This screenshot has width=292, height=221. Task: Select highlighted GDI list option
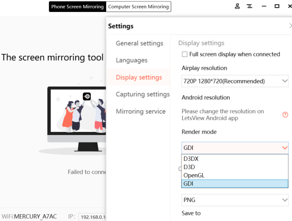click(x=235, y=184)
